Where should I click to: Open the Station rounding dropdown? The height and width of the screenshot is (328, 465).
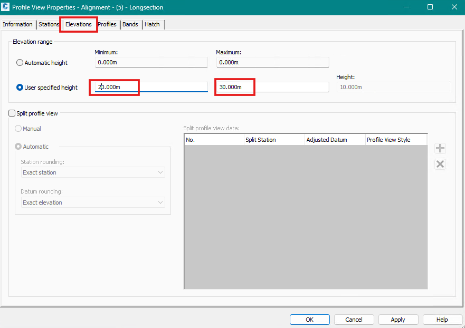tap(92, 172)
